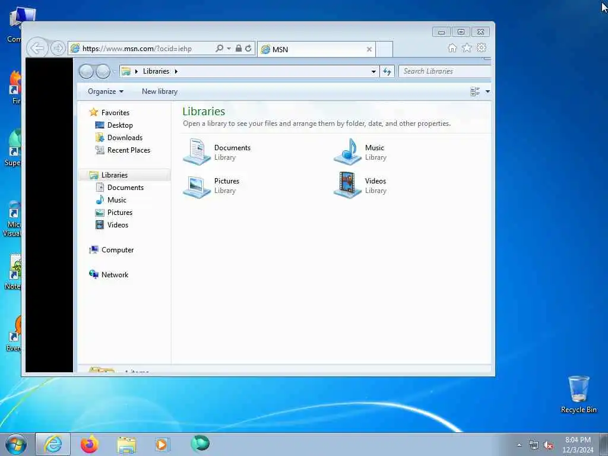Select the MSN tab
608x456 pixels.
[316, 49]
